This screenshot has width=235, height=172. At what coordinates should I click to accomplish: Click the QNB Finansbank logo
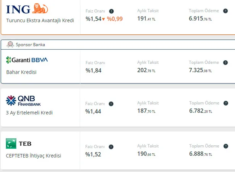click(23, 101)
